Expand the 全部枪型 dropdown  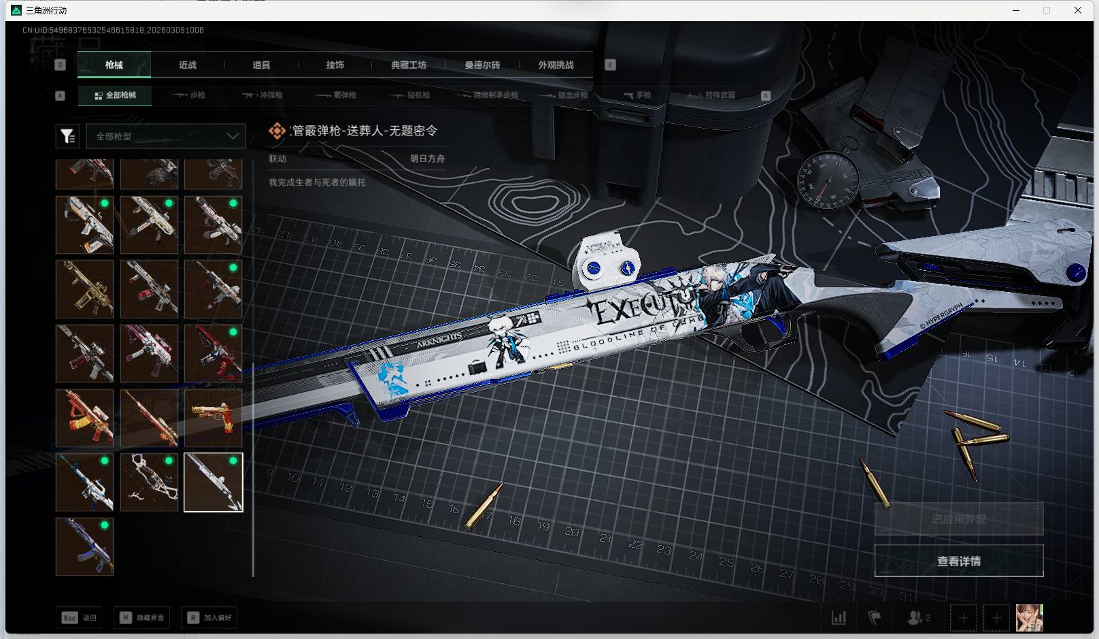pos(165,137)
